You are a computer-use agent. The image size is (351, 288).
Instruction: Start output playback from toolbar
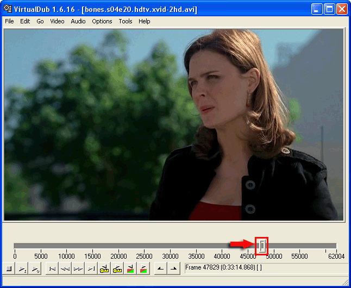pyautogui.click(x=35, y=268)
